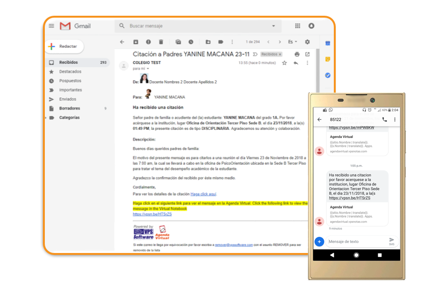Open Recibidos inbox folder

(x=77, y=63)
